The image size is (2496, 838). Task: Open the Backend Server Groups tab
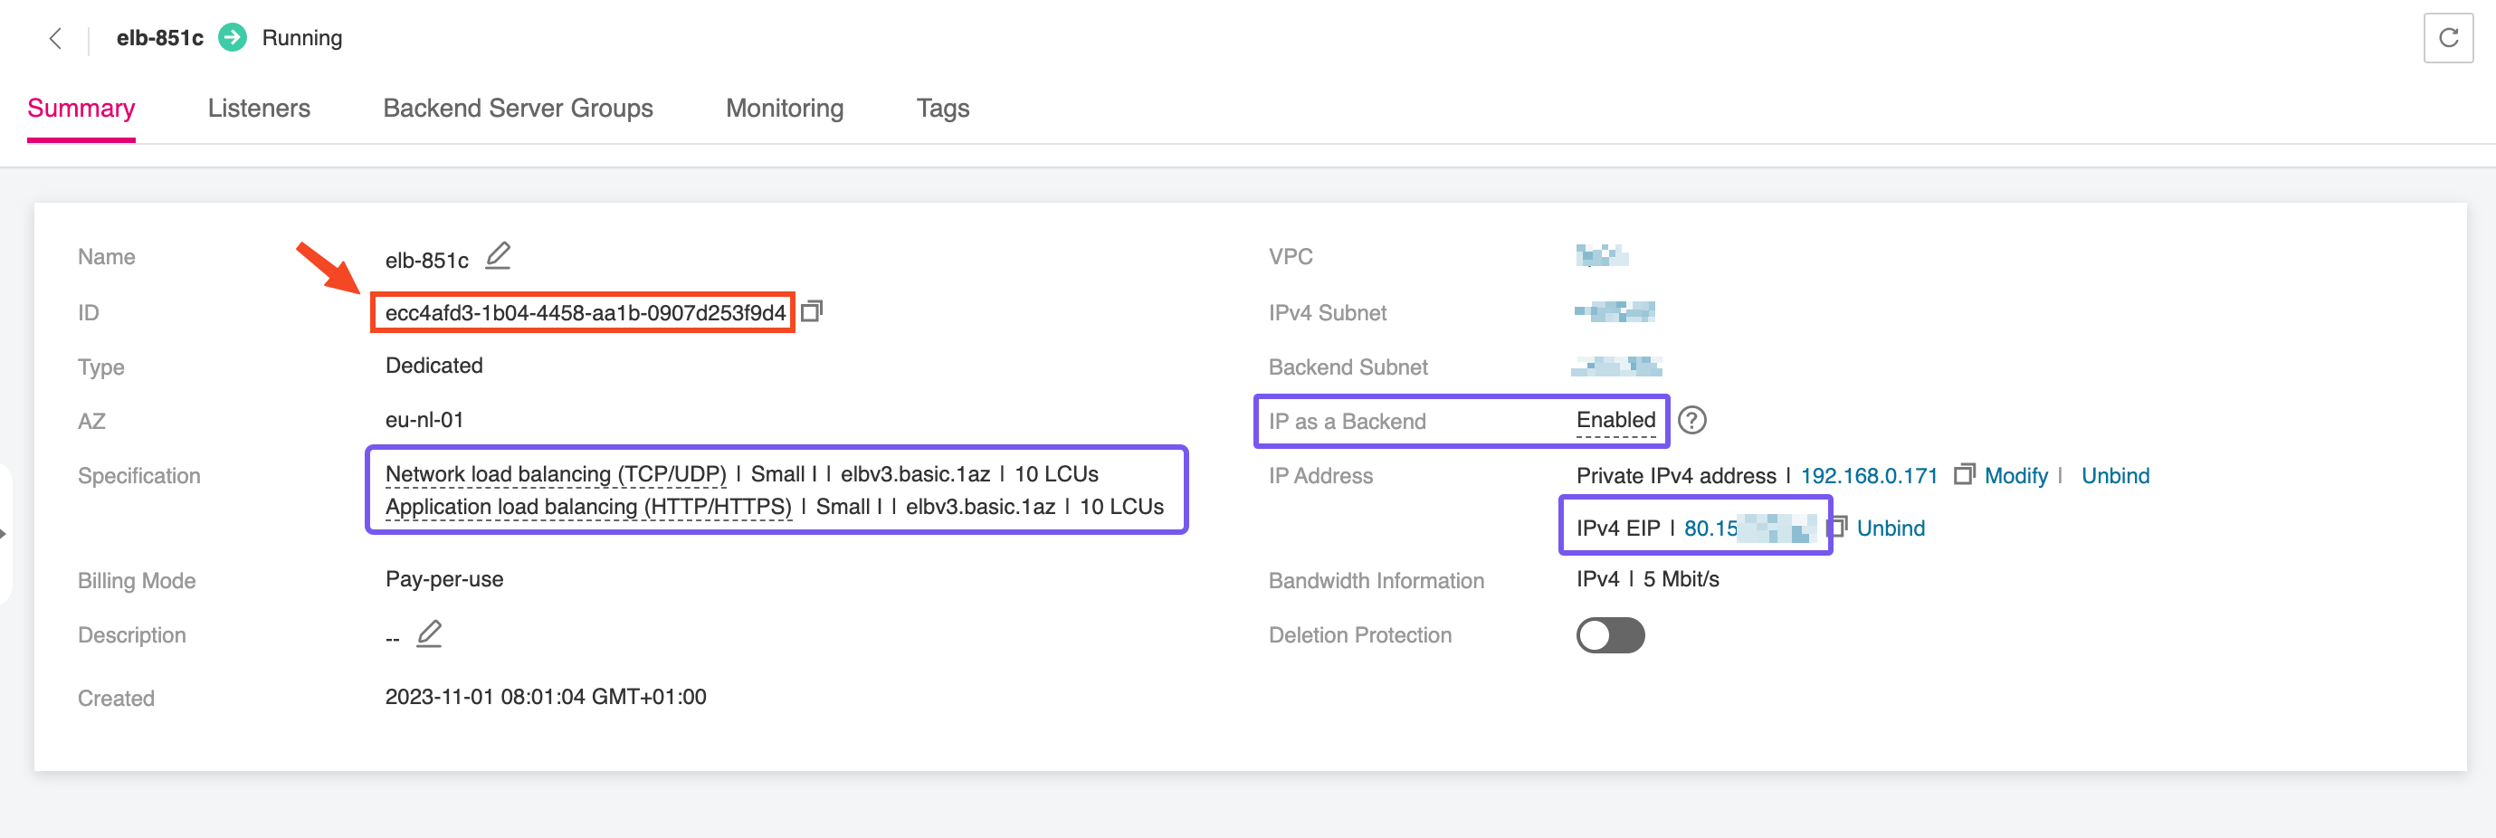tap(518, 109)
